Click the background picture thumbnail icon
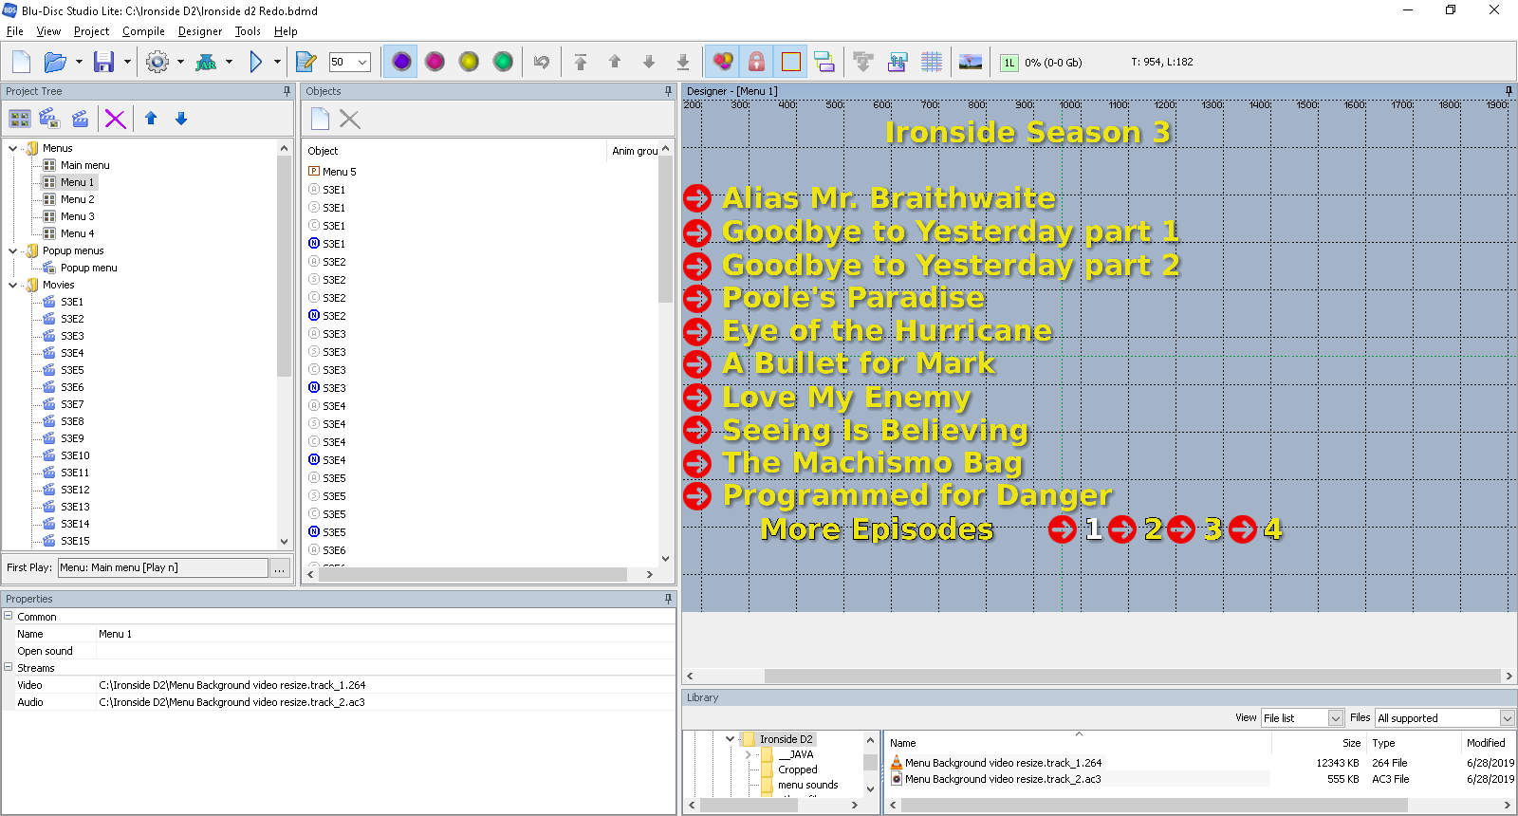 coord(971,63)
